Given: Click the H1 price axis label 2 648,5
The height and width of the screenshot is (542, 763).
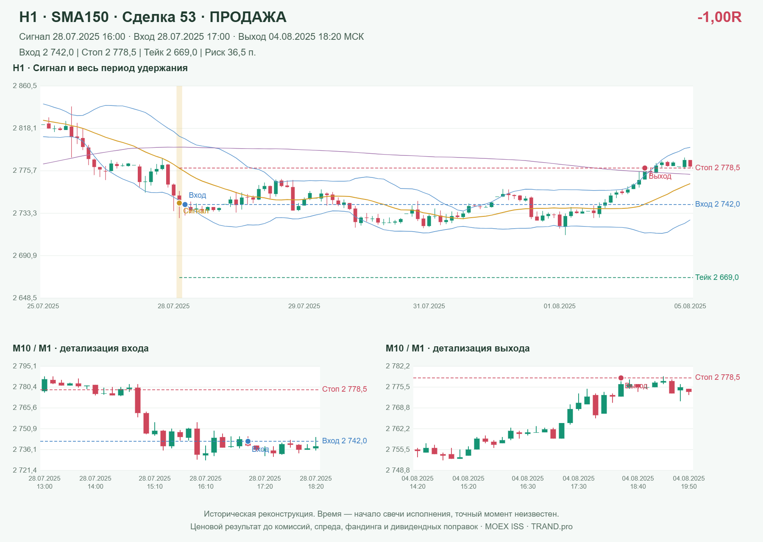Looking at the screenshot, I should point(25,298).
